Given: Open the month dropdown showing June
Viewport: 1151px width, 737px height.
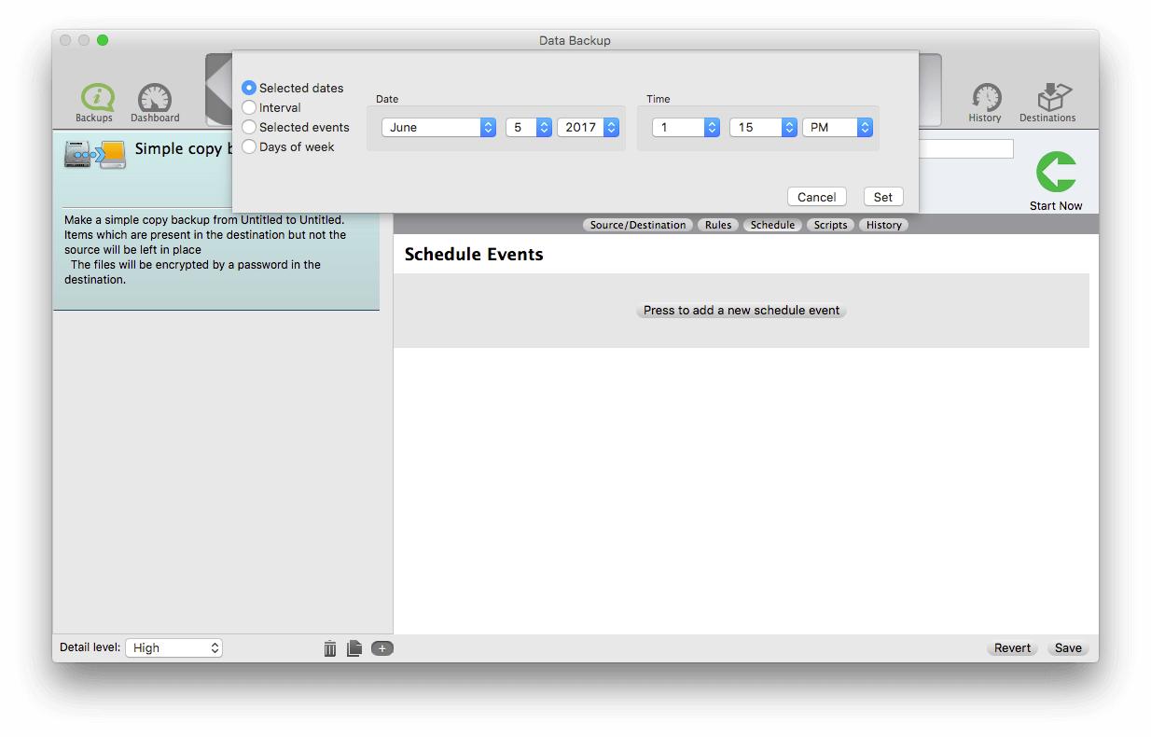Looking at the screenshot, I should [x=438, y=127].
